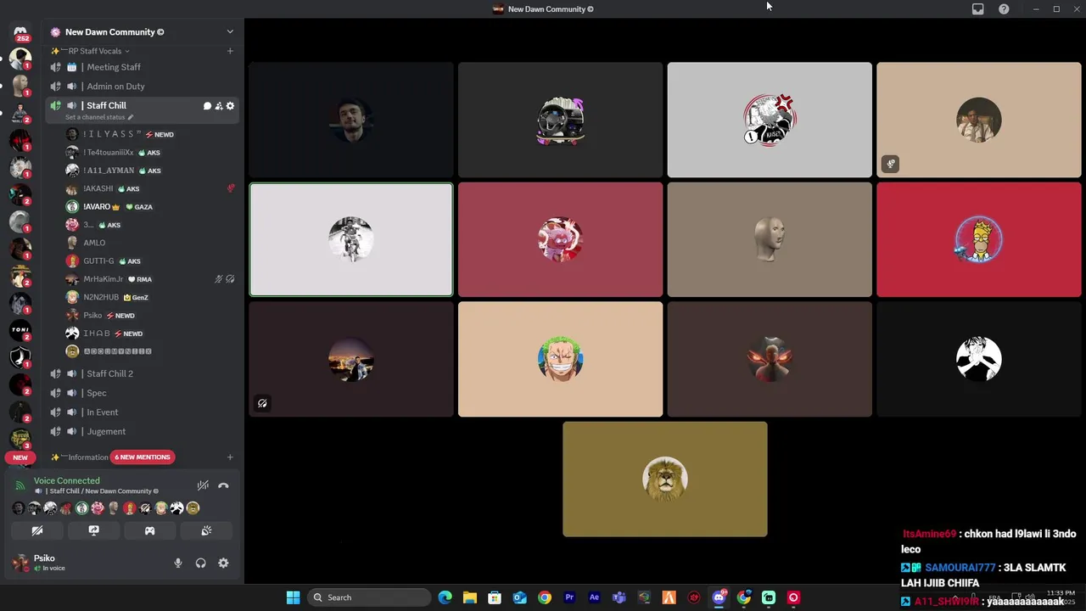Viewport: 1086px width, 611px height.
Task: Select user !AVARO in voice list
Action: click(150, 207)
